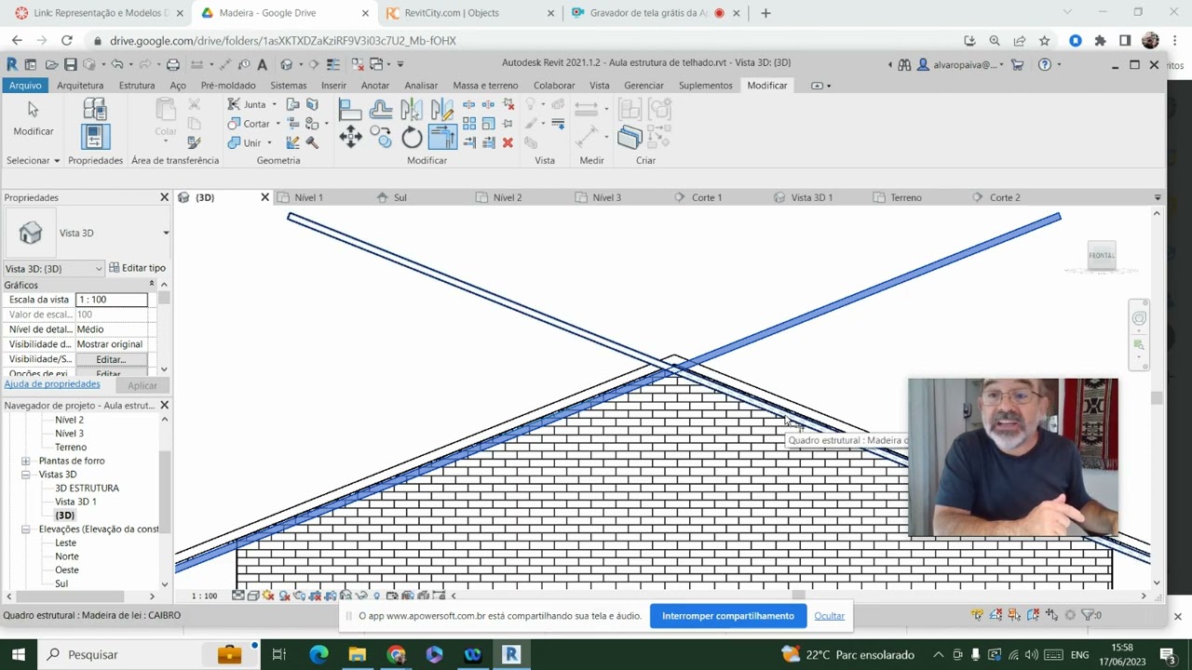Open File Explorer from the taskbar

click(x=358, y=654)
